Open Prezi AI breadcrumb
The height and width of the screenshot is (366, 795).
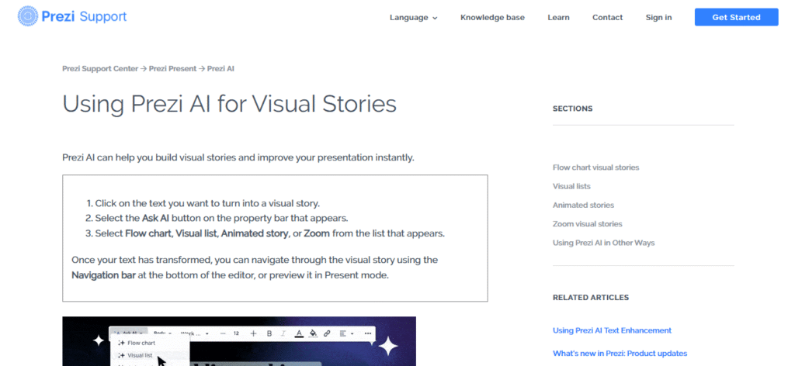coord(220,68)
